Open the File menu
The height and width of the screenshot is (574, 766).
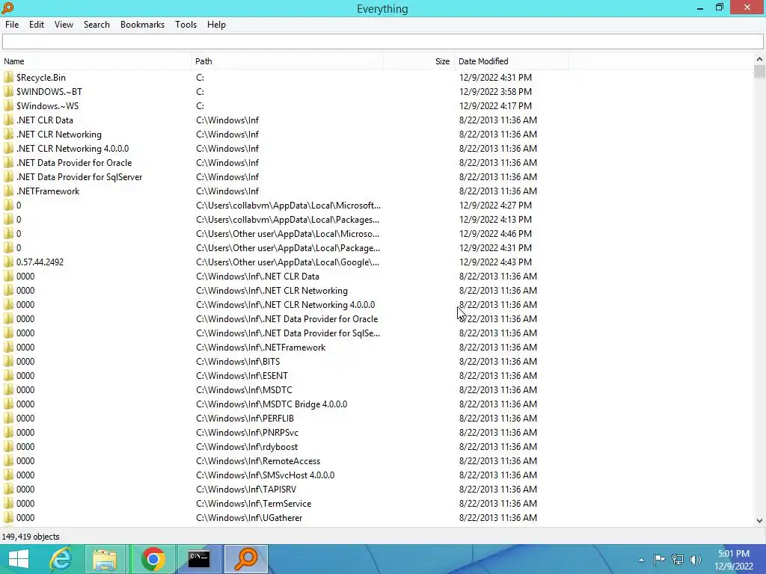[12, 25]
